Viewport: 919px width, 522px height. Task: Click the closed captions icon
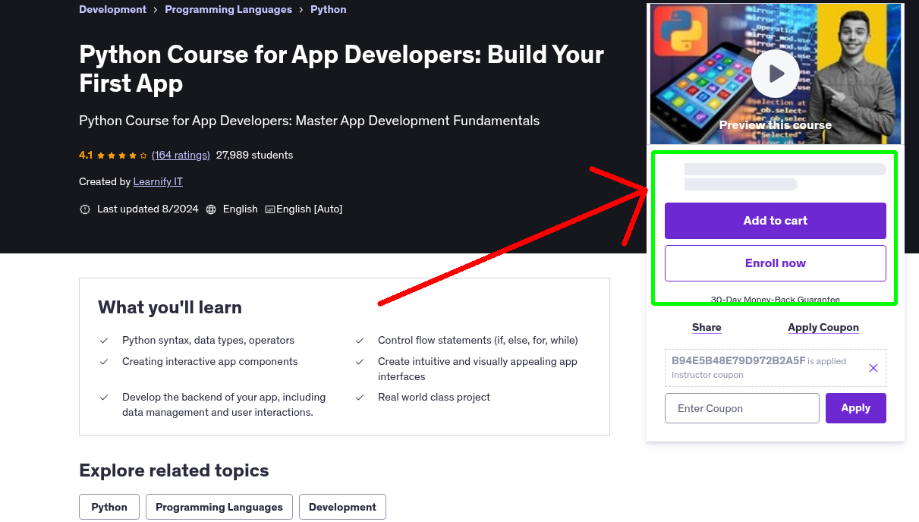pyautogui.click(x=269, y=209)
